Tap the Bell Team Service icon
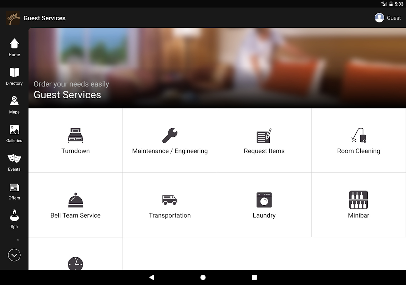The height and width of the screenshot is (285, 406). point(76,200)
